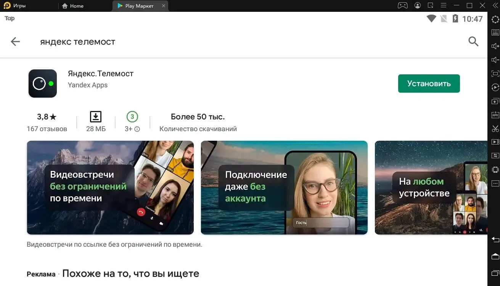Open the Подключение даже без аккаунта screenshot
The height and width of the screenshot is (286, 500).
click(x=284, y=188)
